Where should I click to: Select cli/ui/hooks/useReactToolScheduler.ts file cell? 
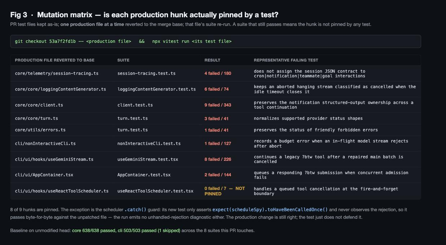62,191
